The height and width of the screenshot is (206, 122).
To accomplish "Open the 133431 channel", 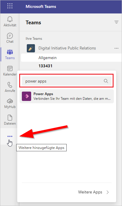I will (45, 66).
